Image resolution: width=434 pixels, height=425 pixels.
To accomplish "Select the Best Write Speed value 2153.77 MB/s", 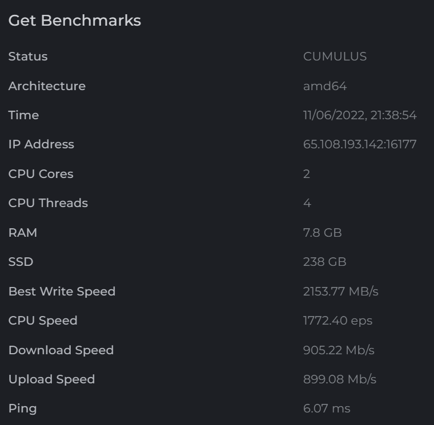I will (341, 292).
